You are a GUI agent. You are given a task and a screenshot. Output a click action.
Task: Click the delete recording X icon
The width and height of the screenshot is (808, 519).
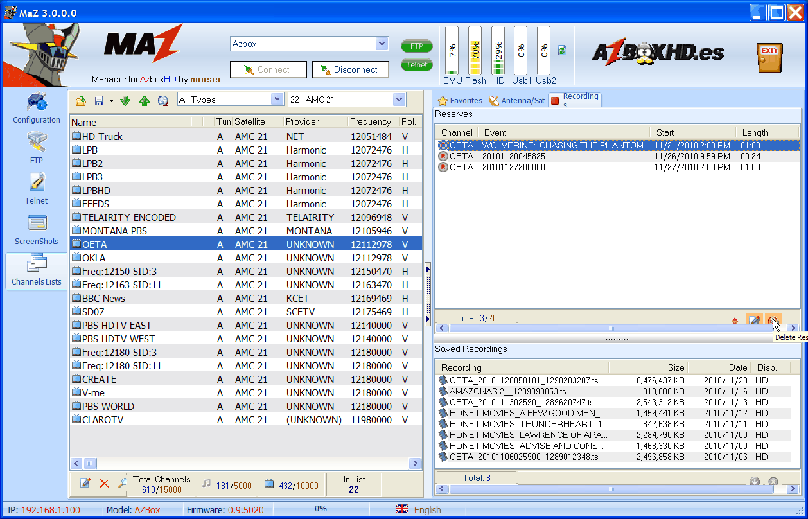pyautogui.click(x=773, y=481)
